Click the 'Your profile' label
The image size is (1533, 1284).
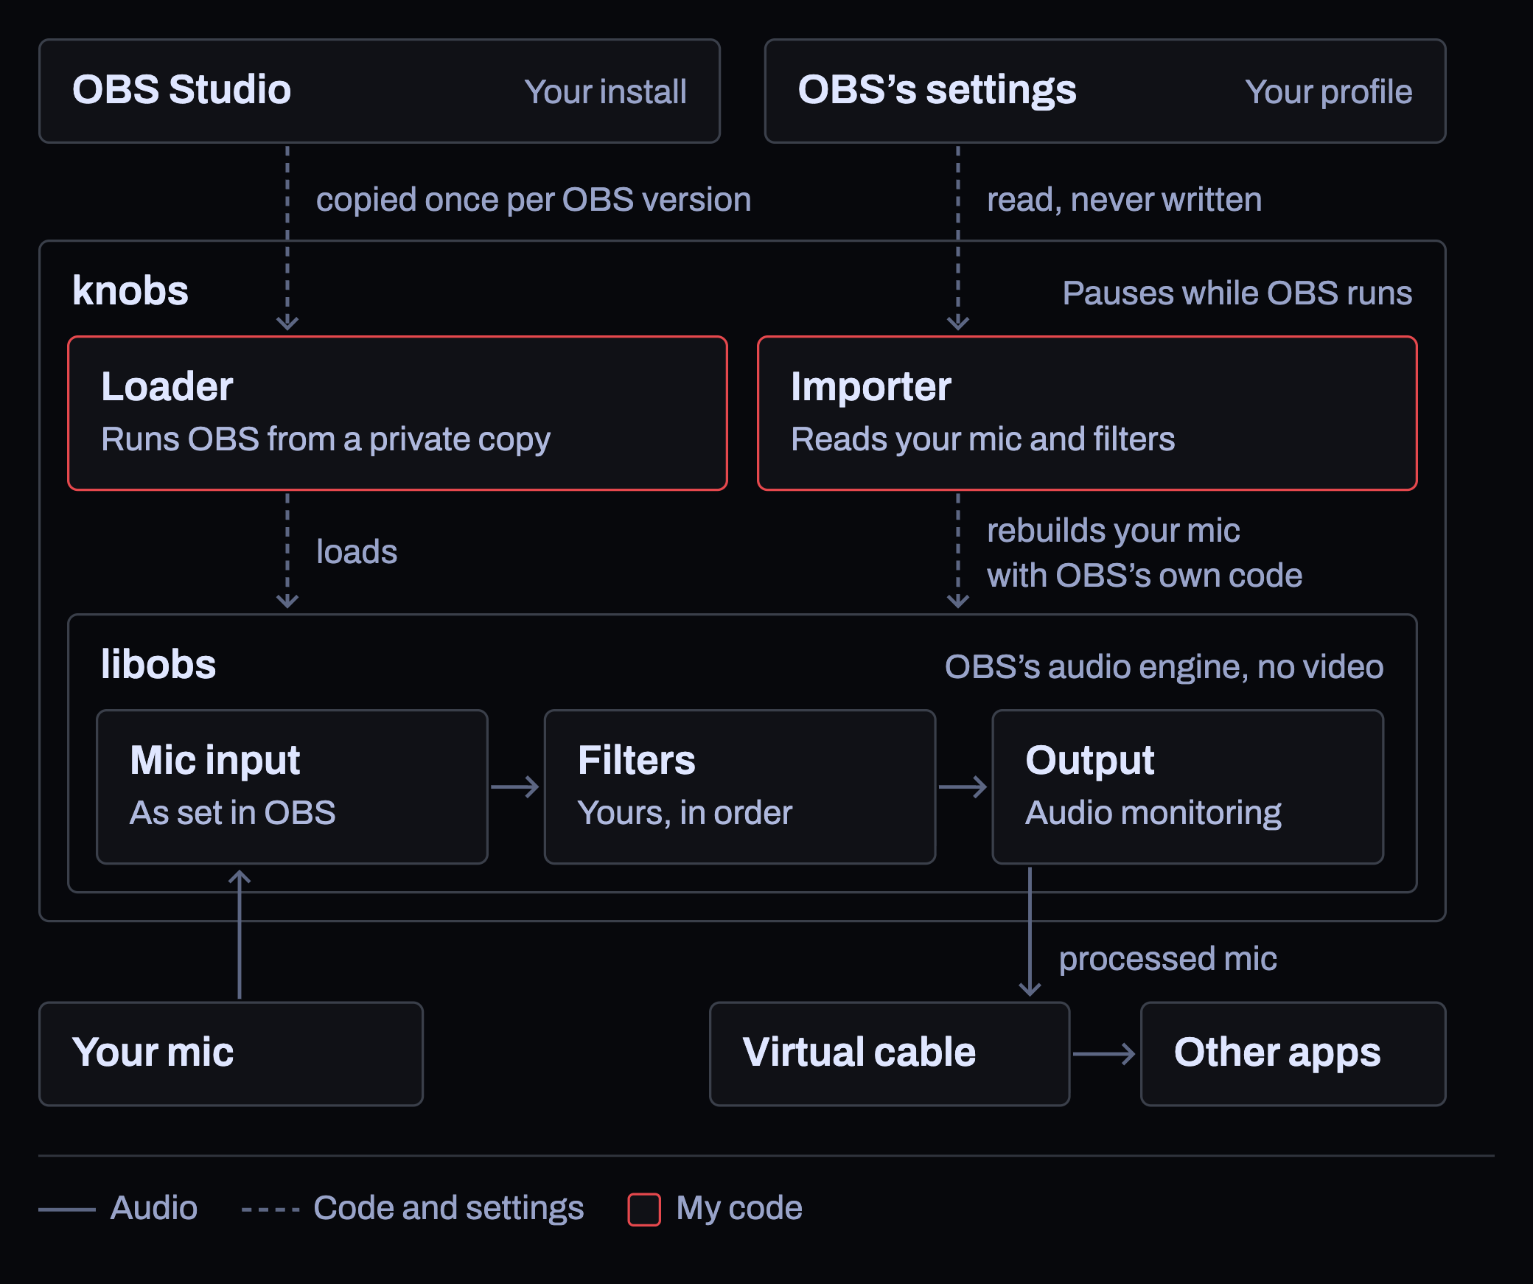pyautogui.click(x=1328, y=92)
